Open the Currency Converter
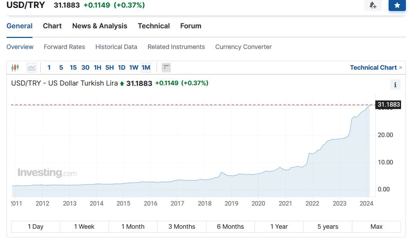The width and height of the screenshot is (409, 247). (x=243, y=47)
